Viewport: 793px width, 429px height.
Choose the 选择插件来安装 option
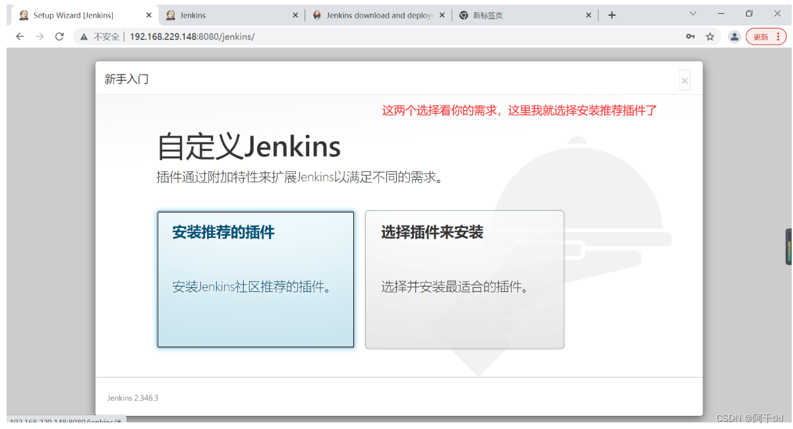point(465,279)
